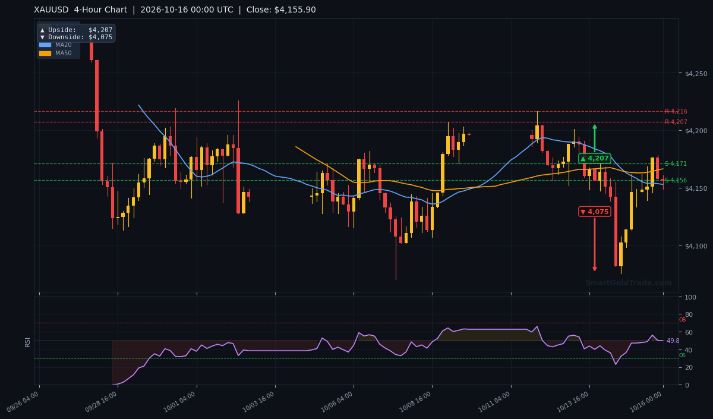This screenshot has height=419, width=713.
Task: Click the OS oversold label
Action: point(682,355)
